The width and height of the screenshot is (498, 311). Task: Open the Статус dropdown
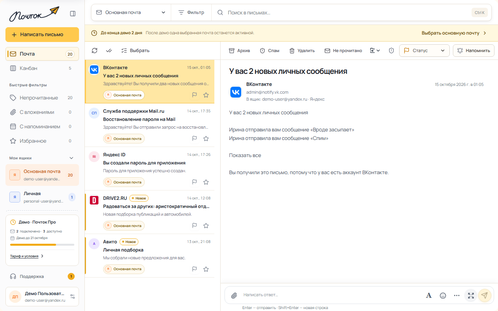click(x=424, y=51)
